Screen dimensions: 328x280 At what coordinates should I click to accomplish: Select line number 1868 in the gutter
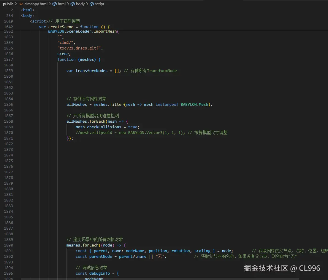tap(8, 121)
